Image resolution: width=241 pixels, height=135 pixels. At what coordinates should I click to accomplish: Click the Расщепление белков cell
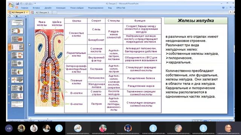coord(142,78)
